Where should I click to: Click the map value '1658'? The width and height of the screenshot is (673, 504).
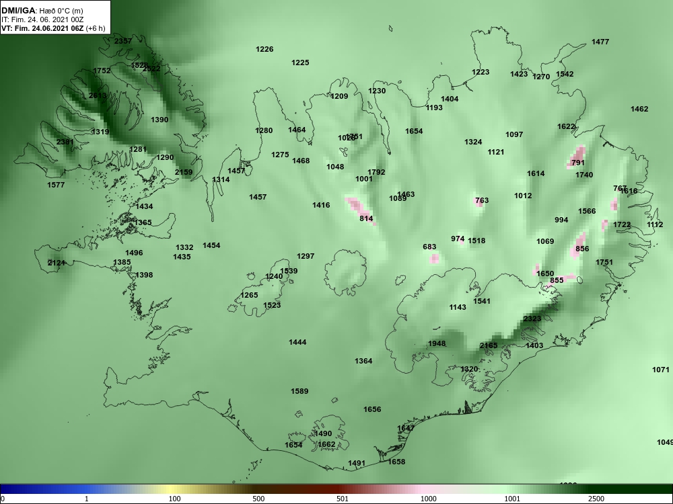point(396,462)
